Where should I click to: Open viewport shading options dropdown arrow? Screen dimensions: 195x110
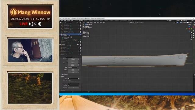pos(192,22)
